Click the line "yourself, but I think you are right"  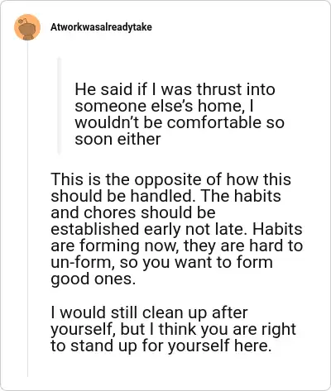coord(173,329)
